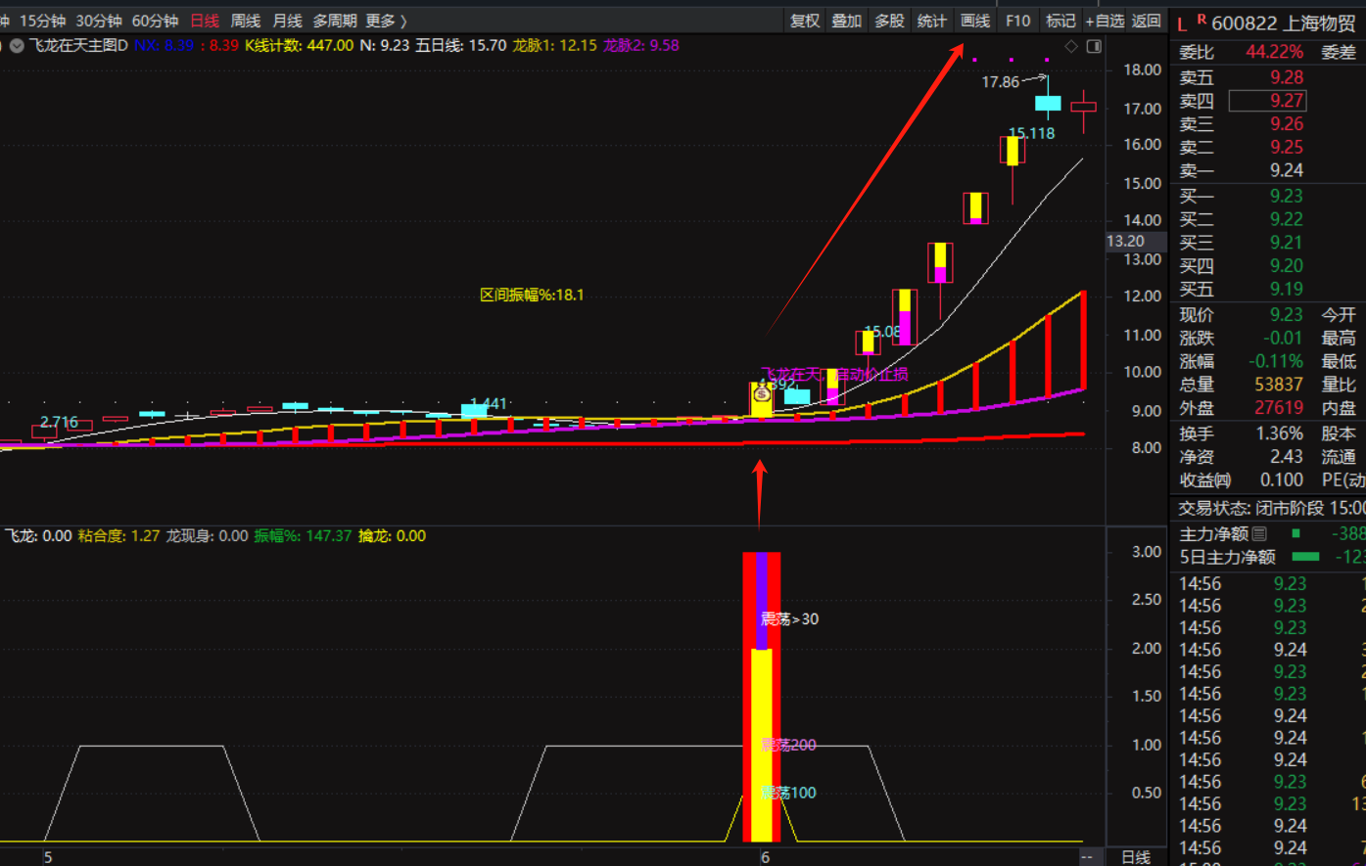Toggle the side panel layout icon
Image resolution: width=1366 pixels, height=866 pixels.
(1094, 46)
